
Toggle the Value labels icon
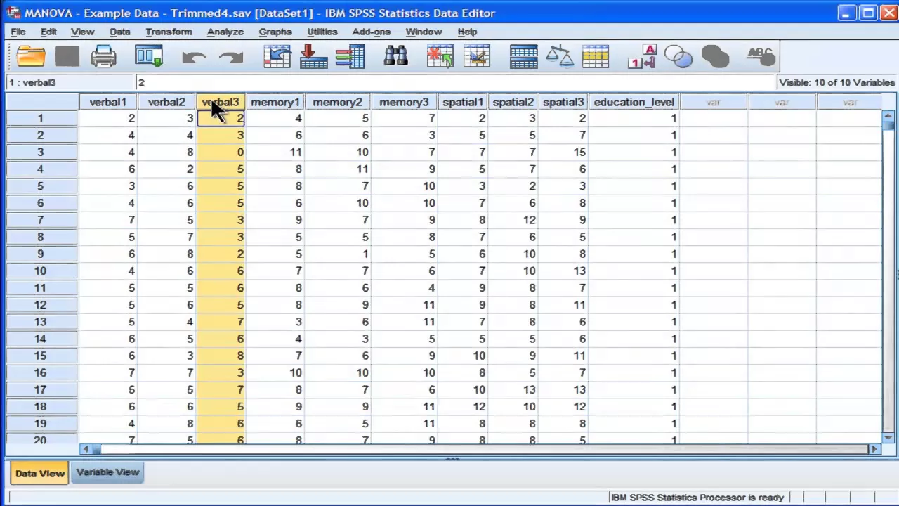(643, 56)
